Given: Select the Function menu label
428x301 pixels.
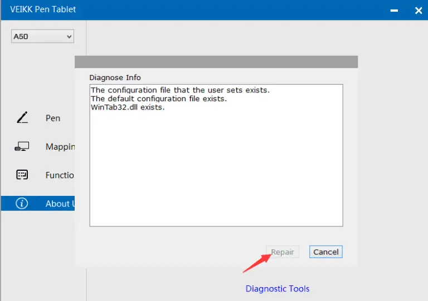Looking at the screenshot, I should point(60,175).
